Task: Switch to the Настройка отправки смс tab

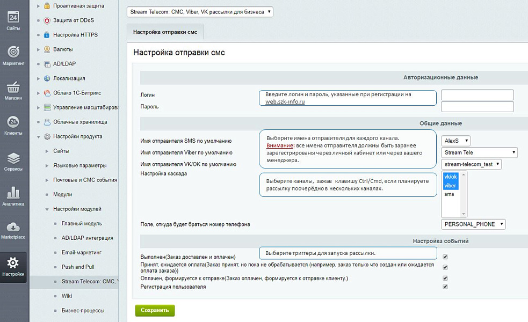Action: pyautogui.click(x=165, y=32)
